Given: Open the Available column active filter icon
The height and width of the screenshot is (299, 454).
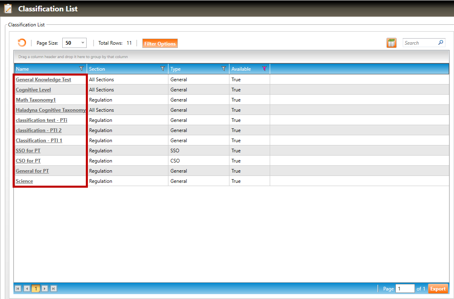Looking at the screenshot, I should (264, 69).
